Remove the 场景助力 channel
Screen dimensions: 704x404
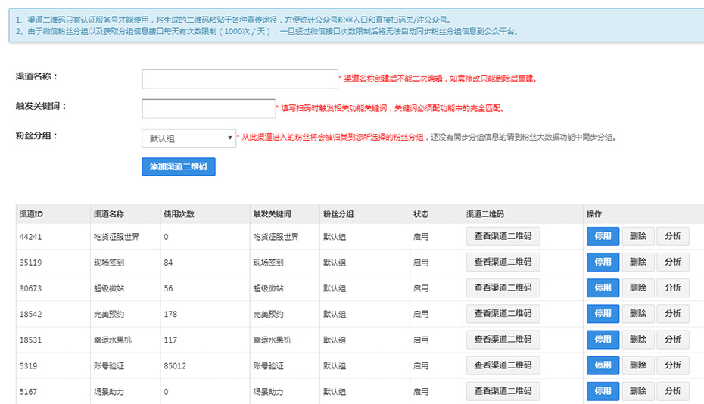pos(638,391)
